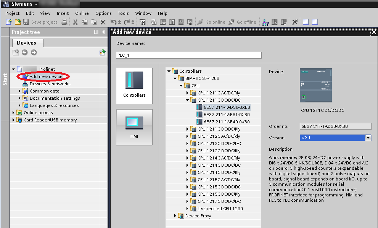
Task: Click the Cut scissors icon
Action: tap(75, 22)
